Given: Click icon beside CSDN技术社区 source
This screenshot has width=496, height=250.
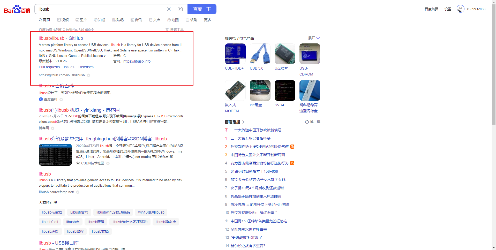Looking at the screenshot, I should pos(108,163).
